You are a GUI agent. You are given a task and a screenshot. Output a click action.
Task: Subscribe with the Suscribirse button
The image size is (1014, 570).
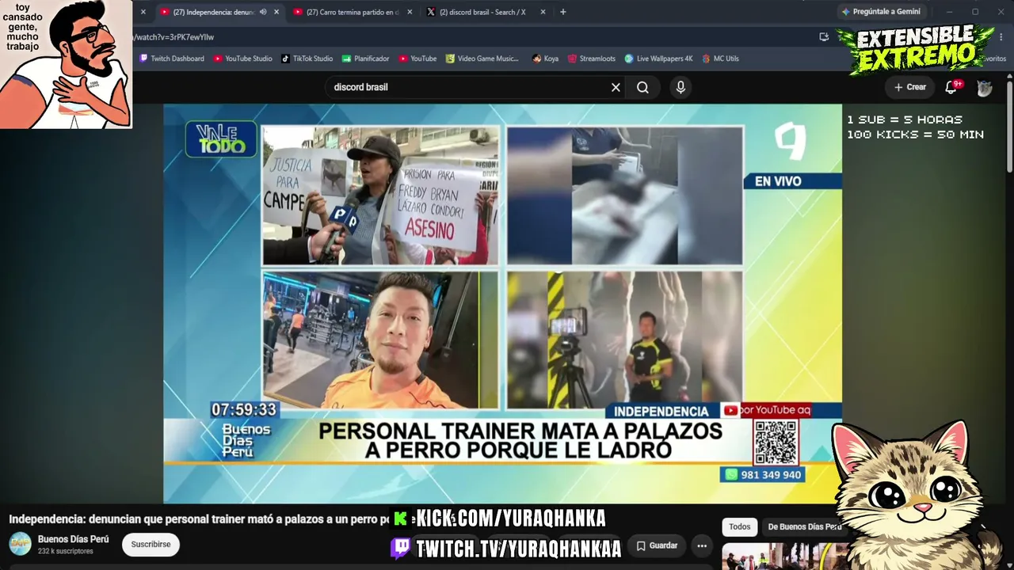point(151,545)
